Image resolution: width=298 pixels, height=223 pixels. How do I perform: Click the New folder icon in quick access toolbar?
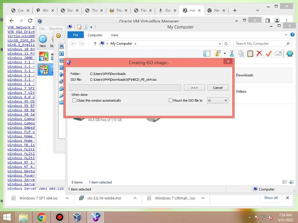pyautogui.click(x=86, y=27)
